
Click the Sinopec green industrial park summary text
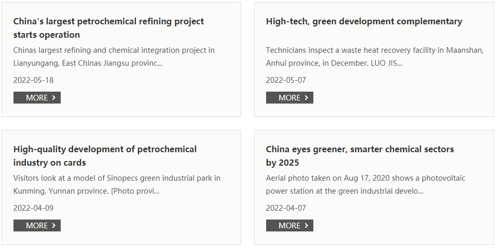[117, 185]
